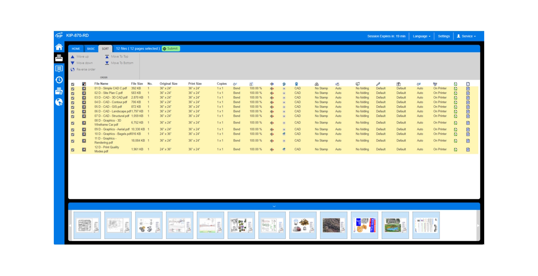
Task: Click the rotation column header icon
Action: pyautogui.click(x=284, y=84)
